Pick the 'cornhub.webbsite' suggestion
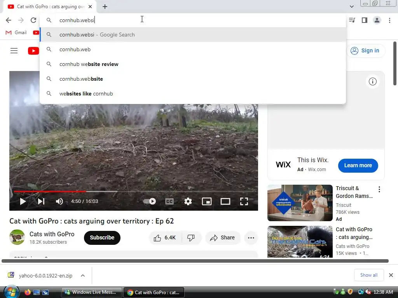The width and height of the screenshot is (398, 298). tap(193, 79)
